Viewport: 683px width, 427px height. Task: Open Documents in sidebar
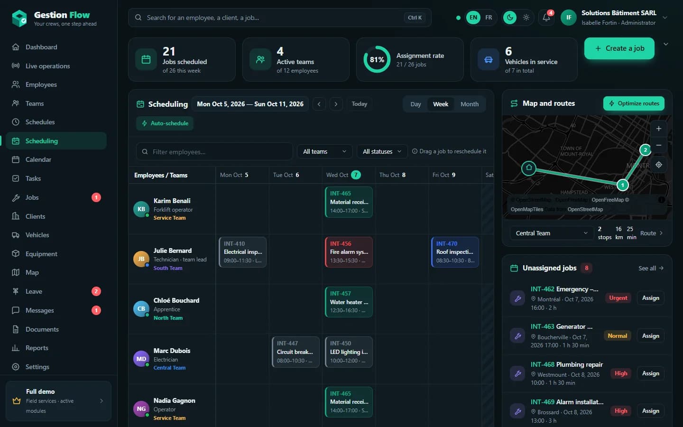pyautogui.click(x=56, y=329)
